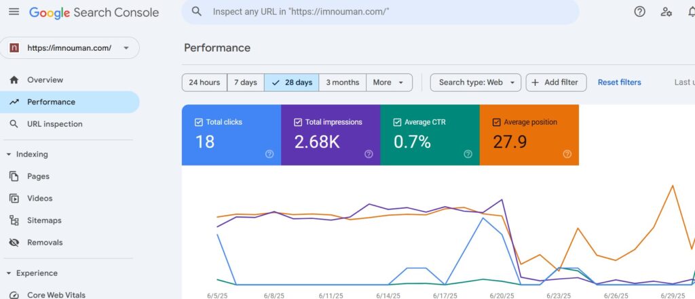The height and width of the screenshot is (299, 695).
Task: Toggle the Average position checkbox
Action: [496, 122]
